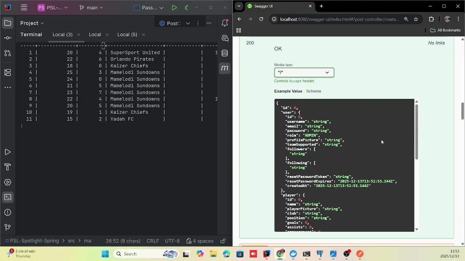Click the browser address bar URL
Viewport: 465px width, 261px height.
tap(340, 19)
